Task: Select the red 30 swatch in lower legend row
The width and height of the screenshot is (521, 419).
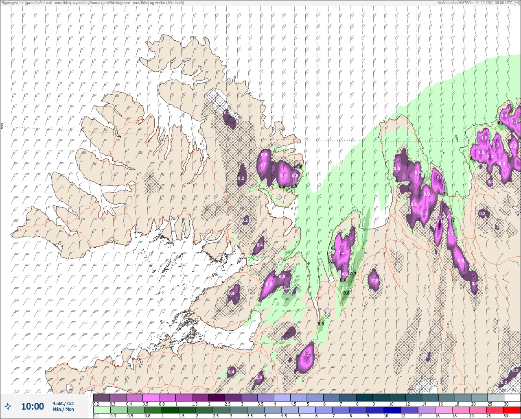Action: coord(512,410)
